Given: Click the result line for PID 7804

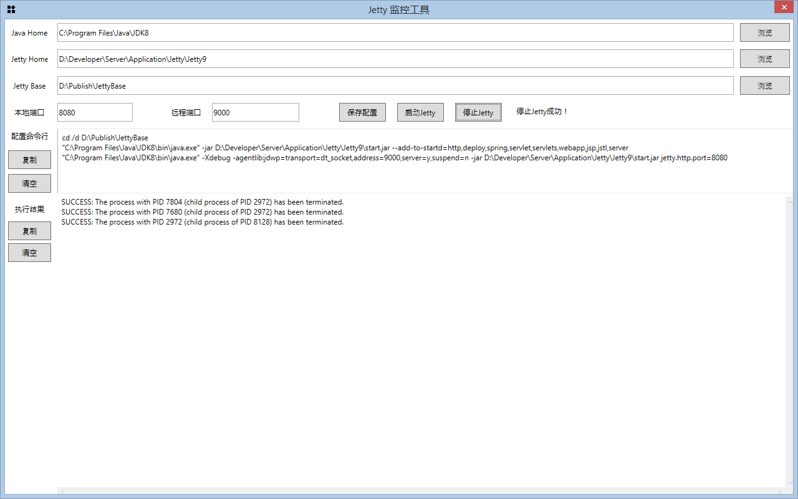Looking at the screenshot, I should click(x=203, y=202).
